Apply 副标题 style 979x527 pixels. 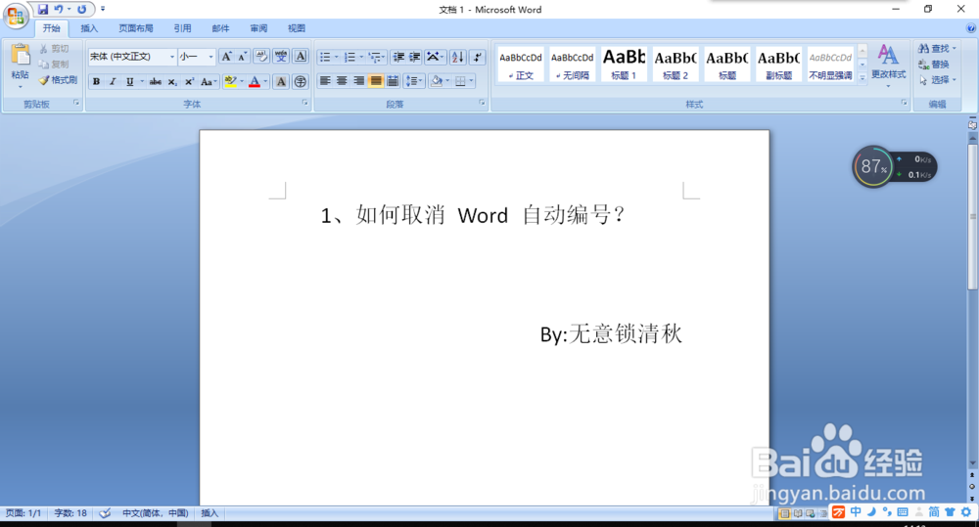point(778,65)
